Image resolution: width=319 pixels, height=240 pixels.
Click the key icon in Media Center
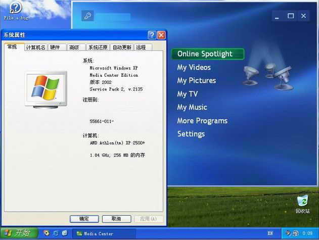(x=87, y=16)
